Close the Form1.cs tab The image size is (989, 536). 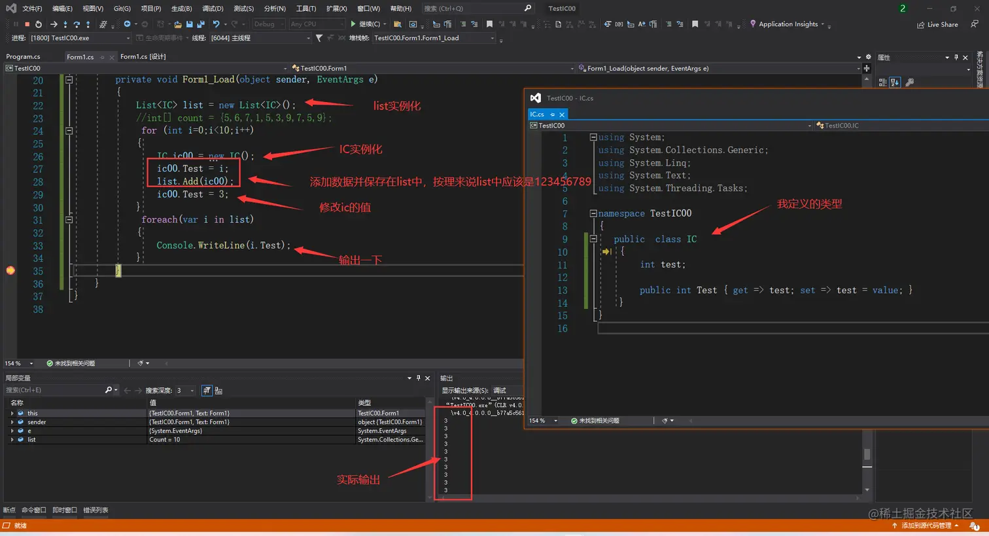[x=112, y=58]
